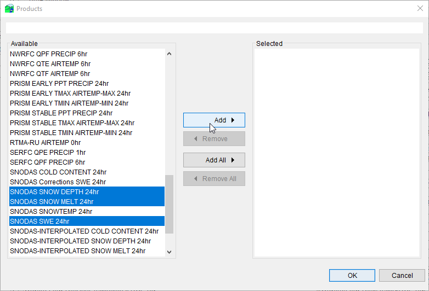Select SNODAS SNOWTEMP 24hr
This screenshot has height=291, width=429.
click(x=87, y=211)
